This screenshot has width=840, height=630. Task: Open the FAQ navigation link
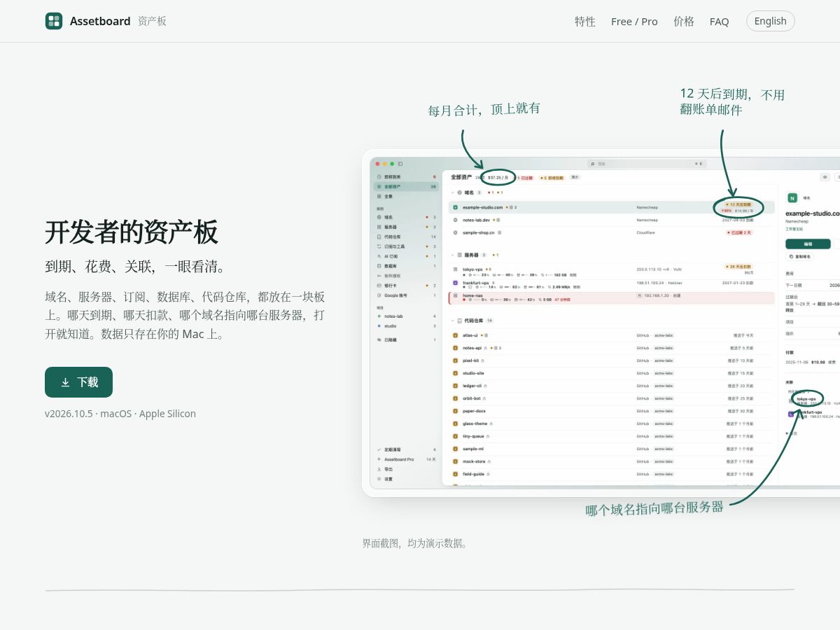pos(719,21)
